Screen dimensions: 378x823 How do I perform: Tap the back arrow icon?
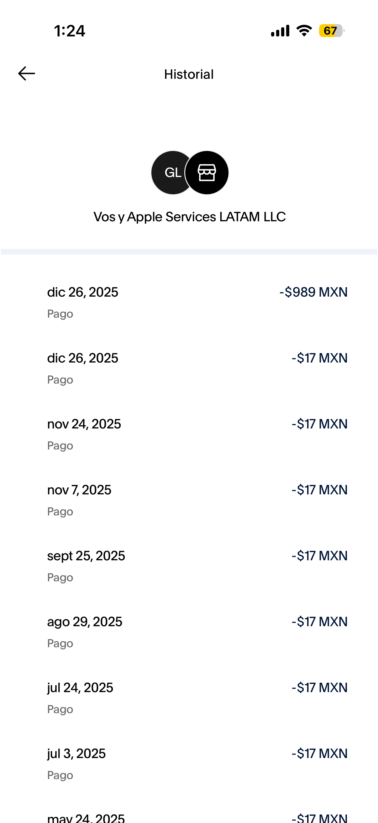26,74
